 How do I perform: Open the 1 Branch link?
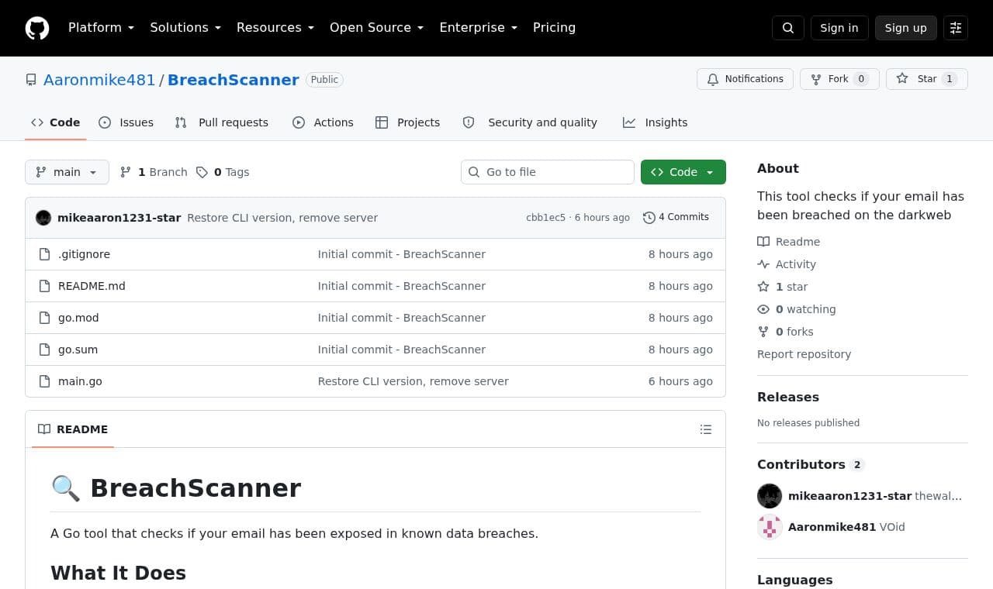pos(154,172)
